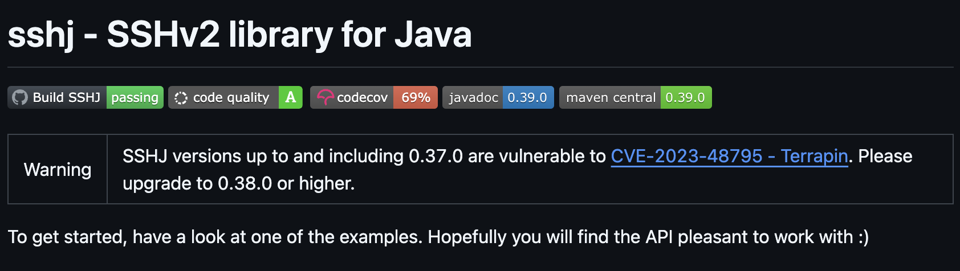Image resolution: width=960 pixels, height=271 pixels.
Task: Click the 'codecov' badge text
Action: 362,98
